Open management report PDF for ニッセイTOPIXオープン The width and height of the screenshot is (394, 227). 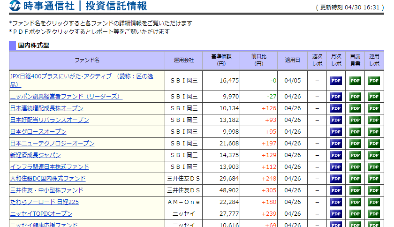[x=374, y=214]
